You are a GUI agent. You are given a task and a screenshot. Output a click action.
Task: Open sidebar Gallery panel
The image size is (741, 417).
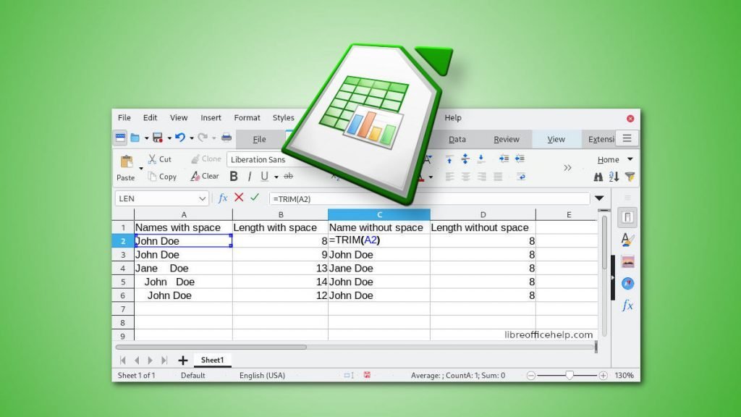click(627, 261)
